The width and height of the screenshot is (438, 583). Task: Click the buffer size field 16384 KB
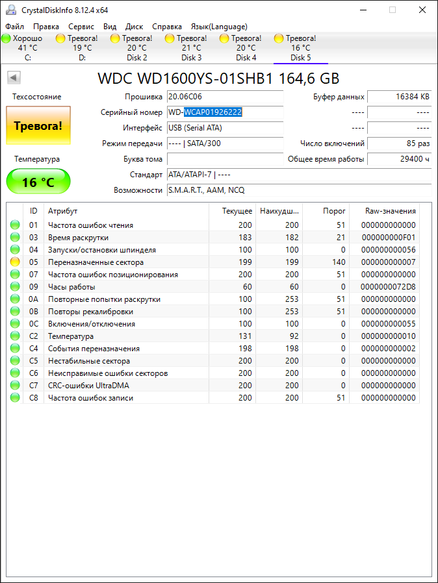[x=399, y=97]
